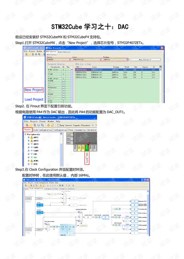Expand the DAC tree node
184x259 pixels.
click(28, 157)
